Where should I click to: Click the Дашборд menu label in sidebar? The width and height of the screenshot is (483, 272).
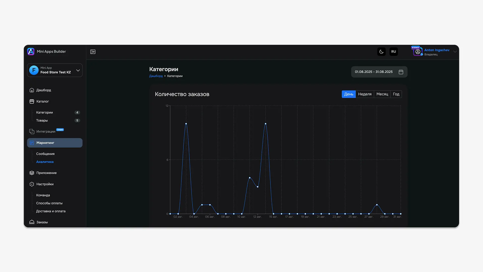44,90
